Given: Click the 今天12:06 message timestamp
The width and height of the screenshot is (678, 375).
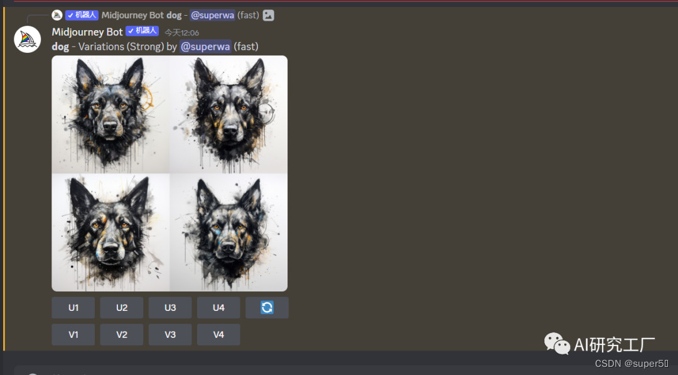Looking at the screenshot, I should [x=181, y=33].
